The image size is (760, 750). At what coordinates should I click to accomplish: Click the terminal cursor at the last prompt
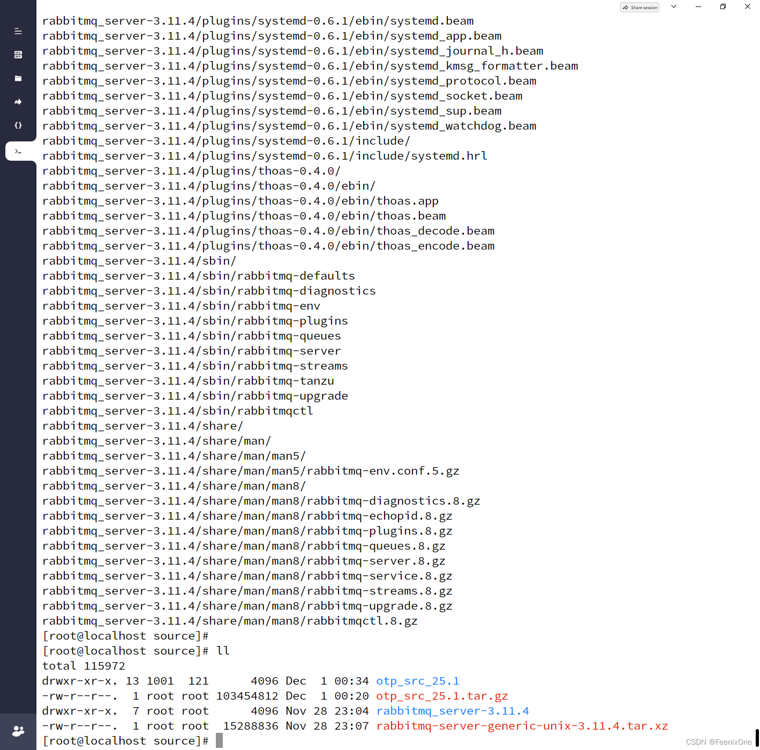(219, 741)
